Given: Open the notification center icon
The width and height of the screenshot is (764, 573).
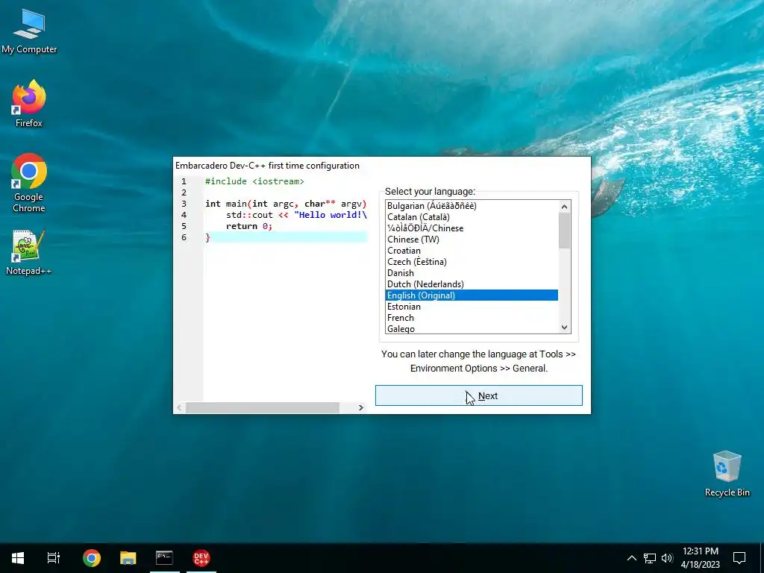Looking at the screenshot, I should (739, 558).
